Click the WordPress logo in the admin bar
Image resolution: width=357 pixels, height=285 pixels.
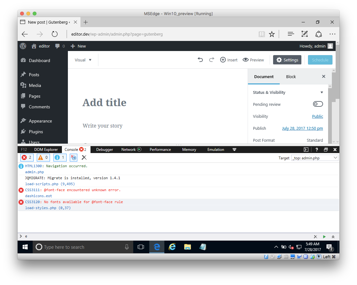point(23,46)
